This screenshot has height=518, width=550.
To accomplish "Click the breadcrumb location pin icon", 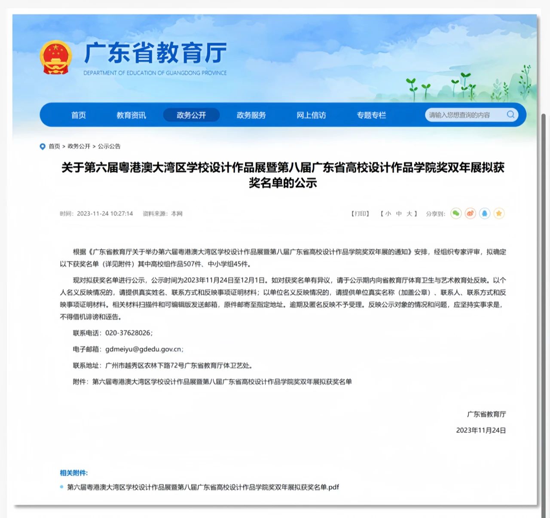I will [43, 146].
